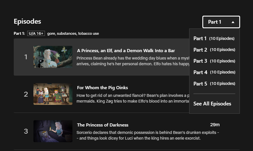Click the dropdown arrow next to Part 1
Viewport: 253px width, 151px height.
tap(233, 22)
